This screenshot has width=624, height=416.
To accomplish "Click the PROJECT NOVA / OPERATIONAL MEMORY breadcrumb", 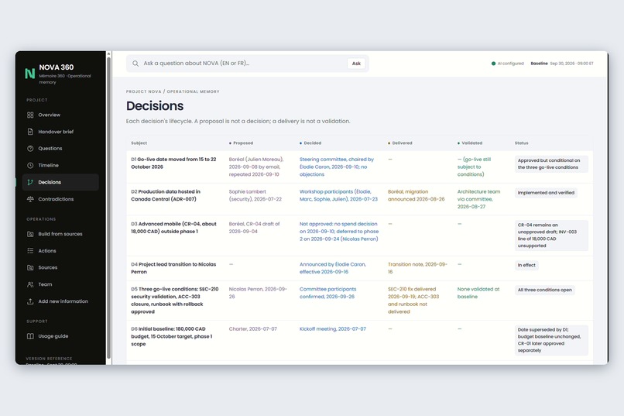I will coord(173,91).
